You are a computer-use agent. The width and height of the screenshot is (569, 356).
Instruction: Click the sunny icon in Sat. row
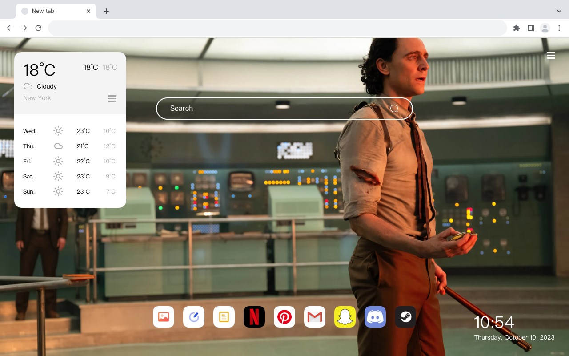click(x=58, y=176)
